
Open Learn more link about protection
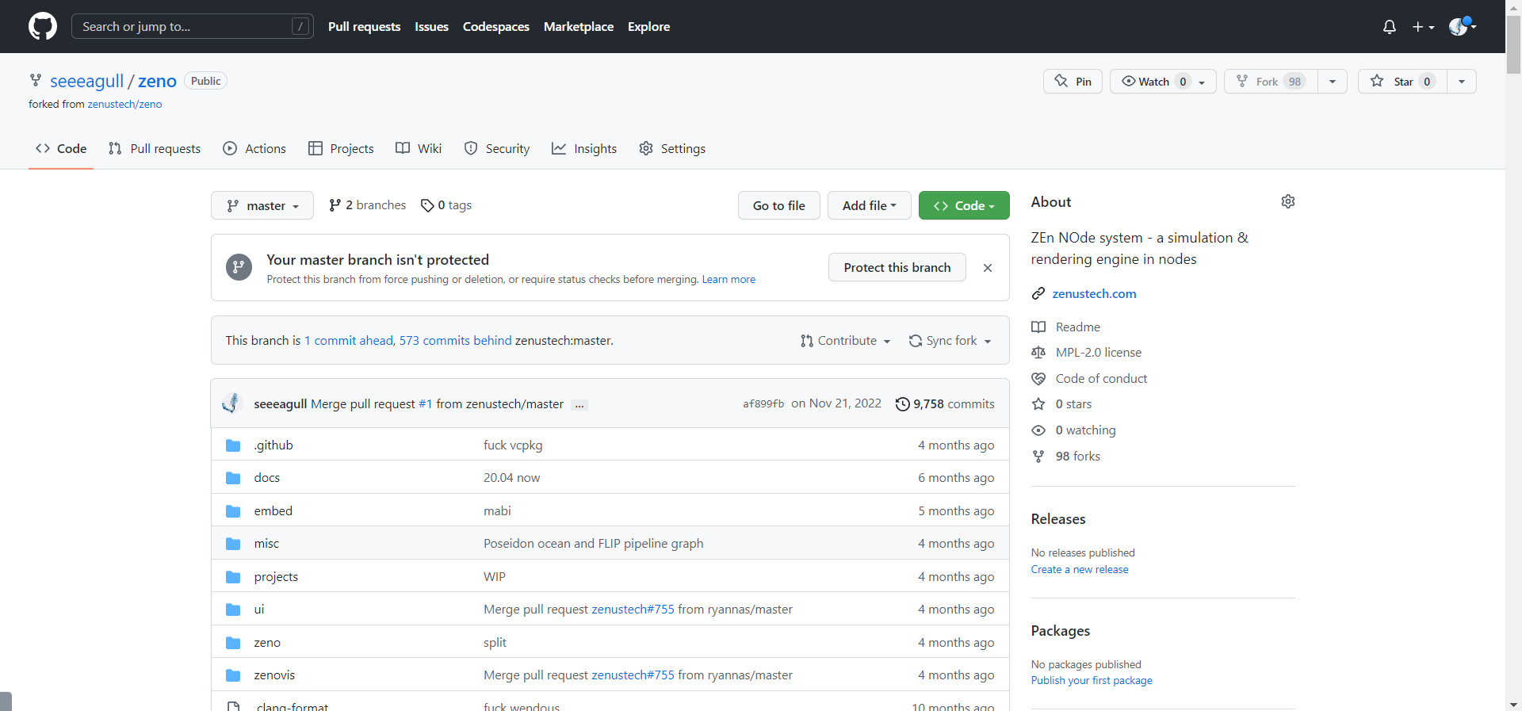point(728,279)
